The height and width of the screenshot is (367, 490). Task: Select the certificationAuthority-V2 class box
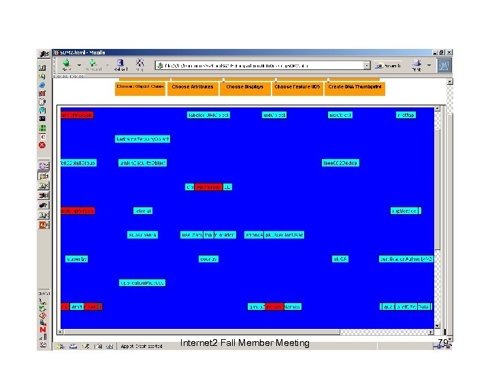point(406,259)
